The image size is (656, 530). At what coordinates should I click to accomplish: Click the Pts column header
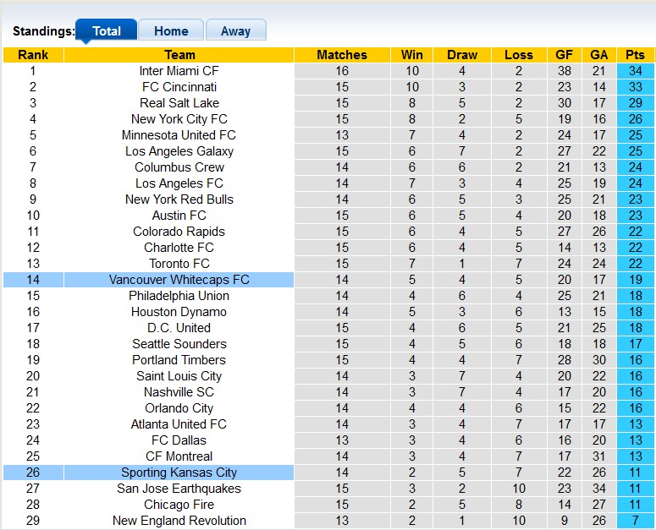635,55
